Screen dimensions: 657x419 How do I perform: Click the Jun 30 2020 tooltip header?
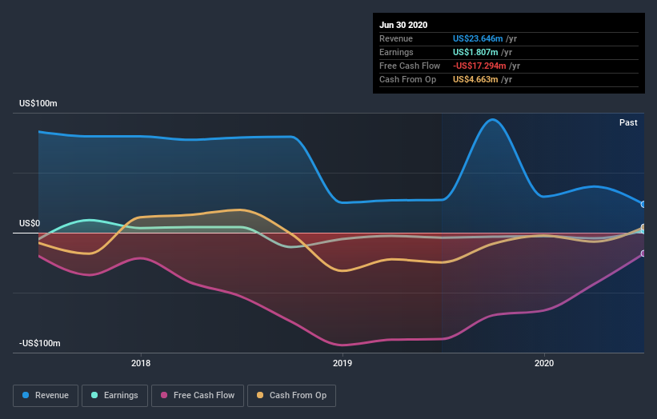click(403, 25)
